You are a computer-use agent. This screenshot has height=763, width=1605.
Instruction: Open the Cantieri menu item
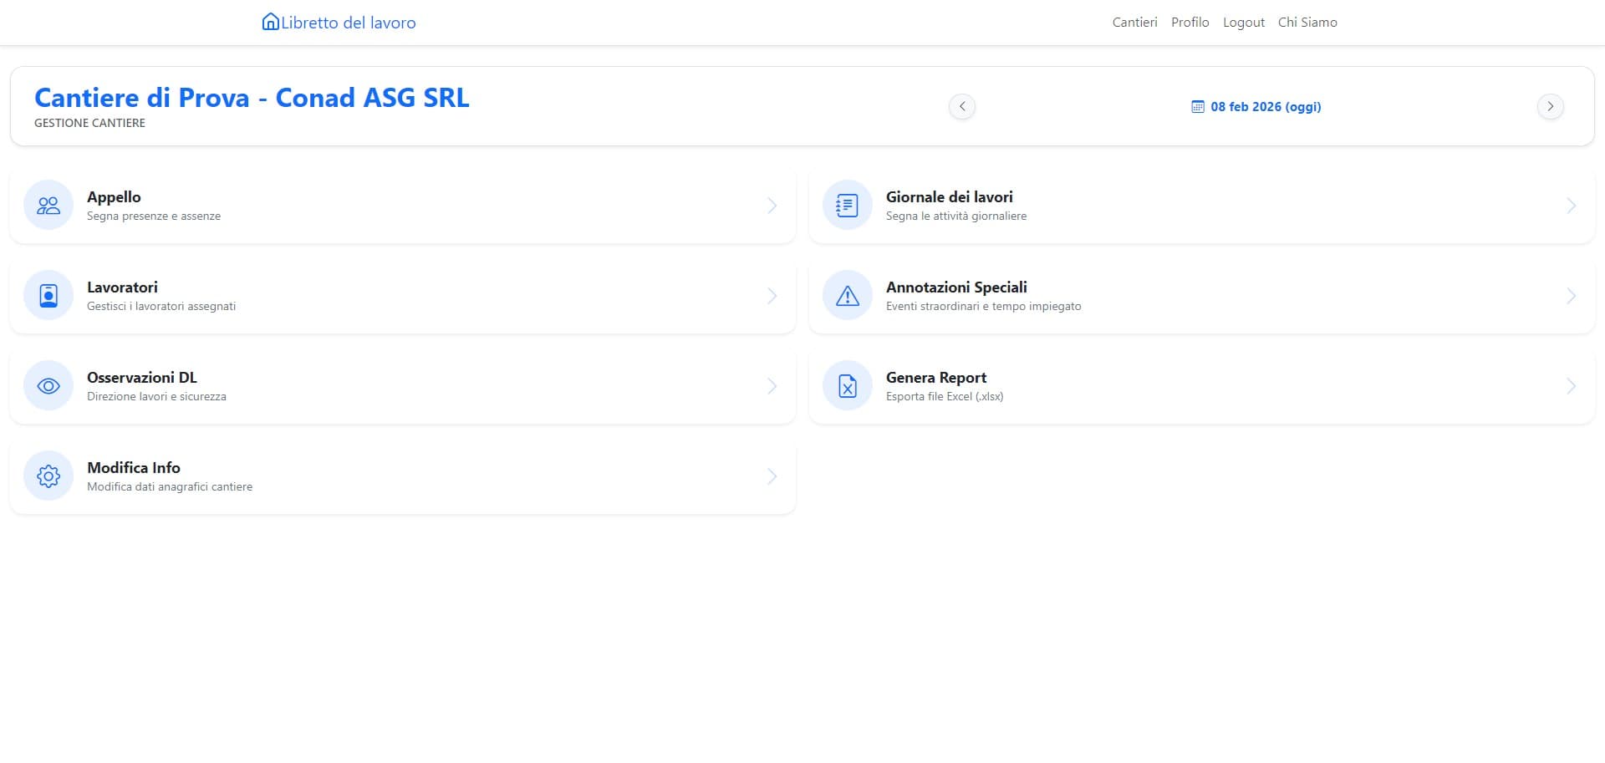pyautogui.click(x=1134, y=22)
